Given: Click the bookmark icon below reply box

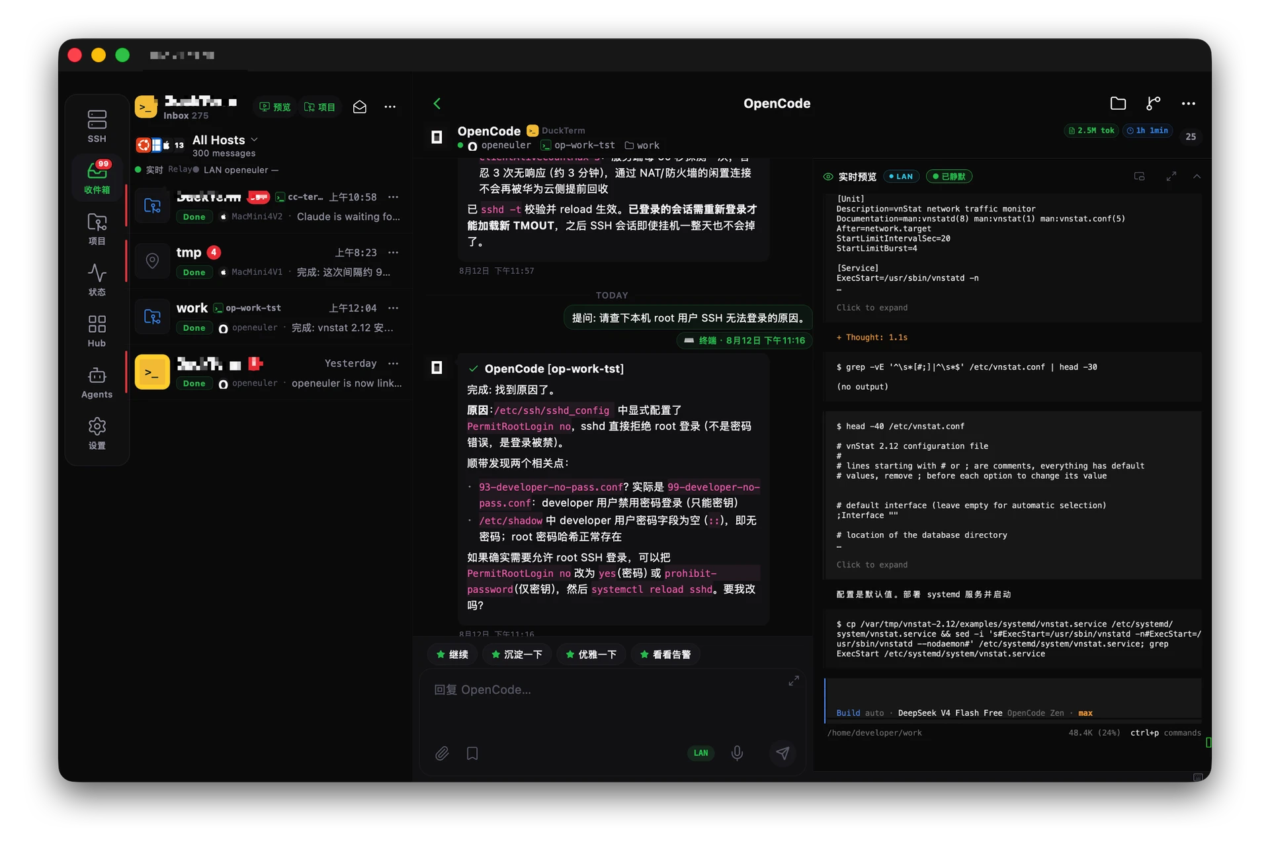Looking at the screenshot, I should pos(472,753).
